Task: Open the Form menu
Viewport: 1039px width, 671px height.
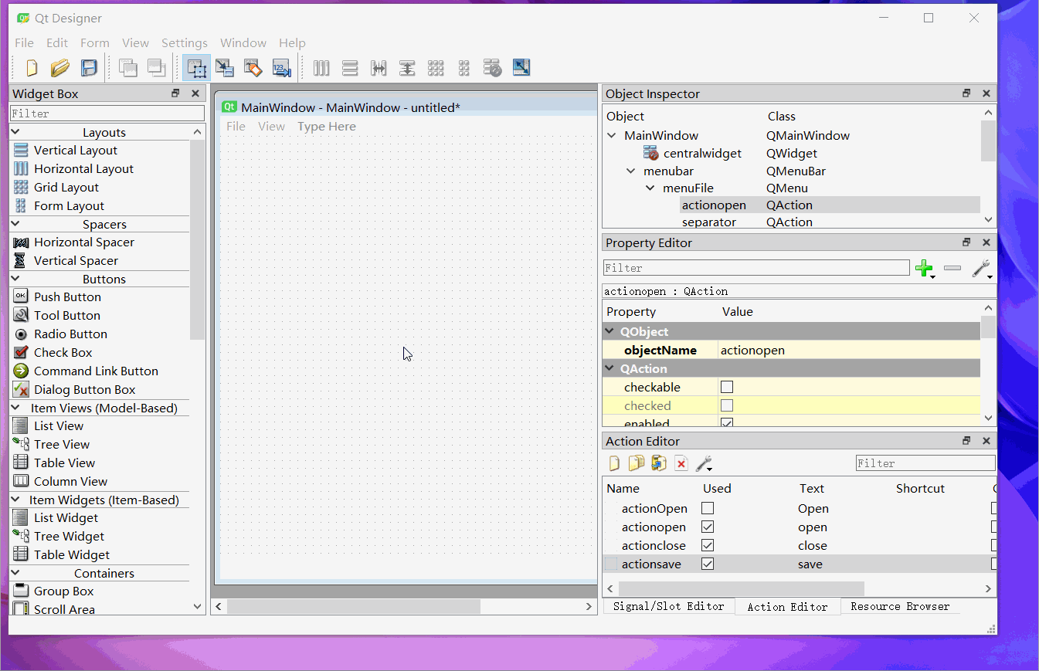Action: pyautogui.click(x=95, y=43)
